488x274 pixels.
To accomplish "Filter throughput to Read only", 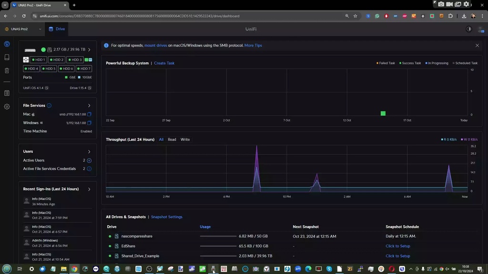I will [172, 139].
